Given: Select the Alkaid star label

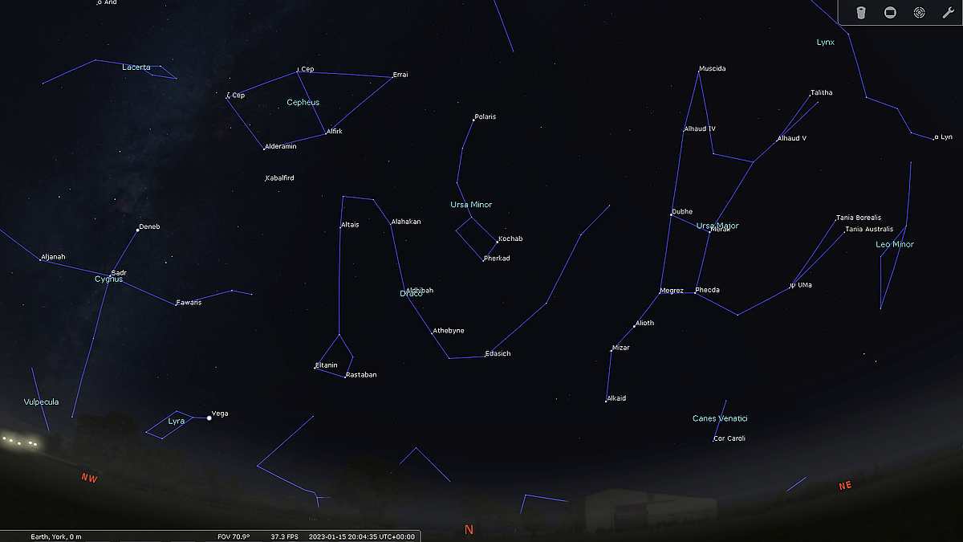Looking at the screenshot, I should click(616, 399).
